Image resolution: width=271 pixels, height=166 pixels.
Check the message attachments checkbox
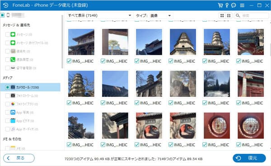pos(7,43)
